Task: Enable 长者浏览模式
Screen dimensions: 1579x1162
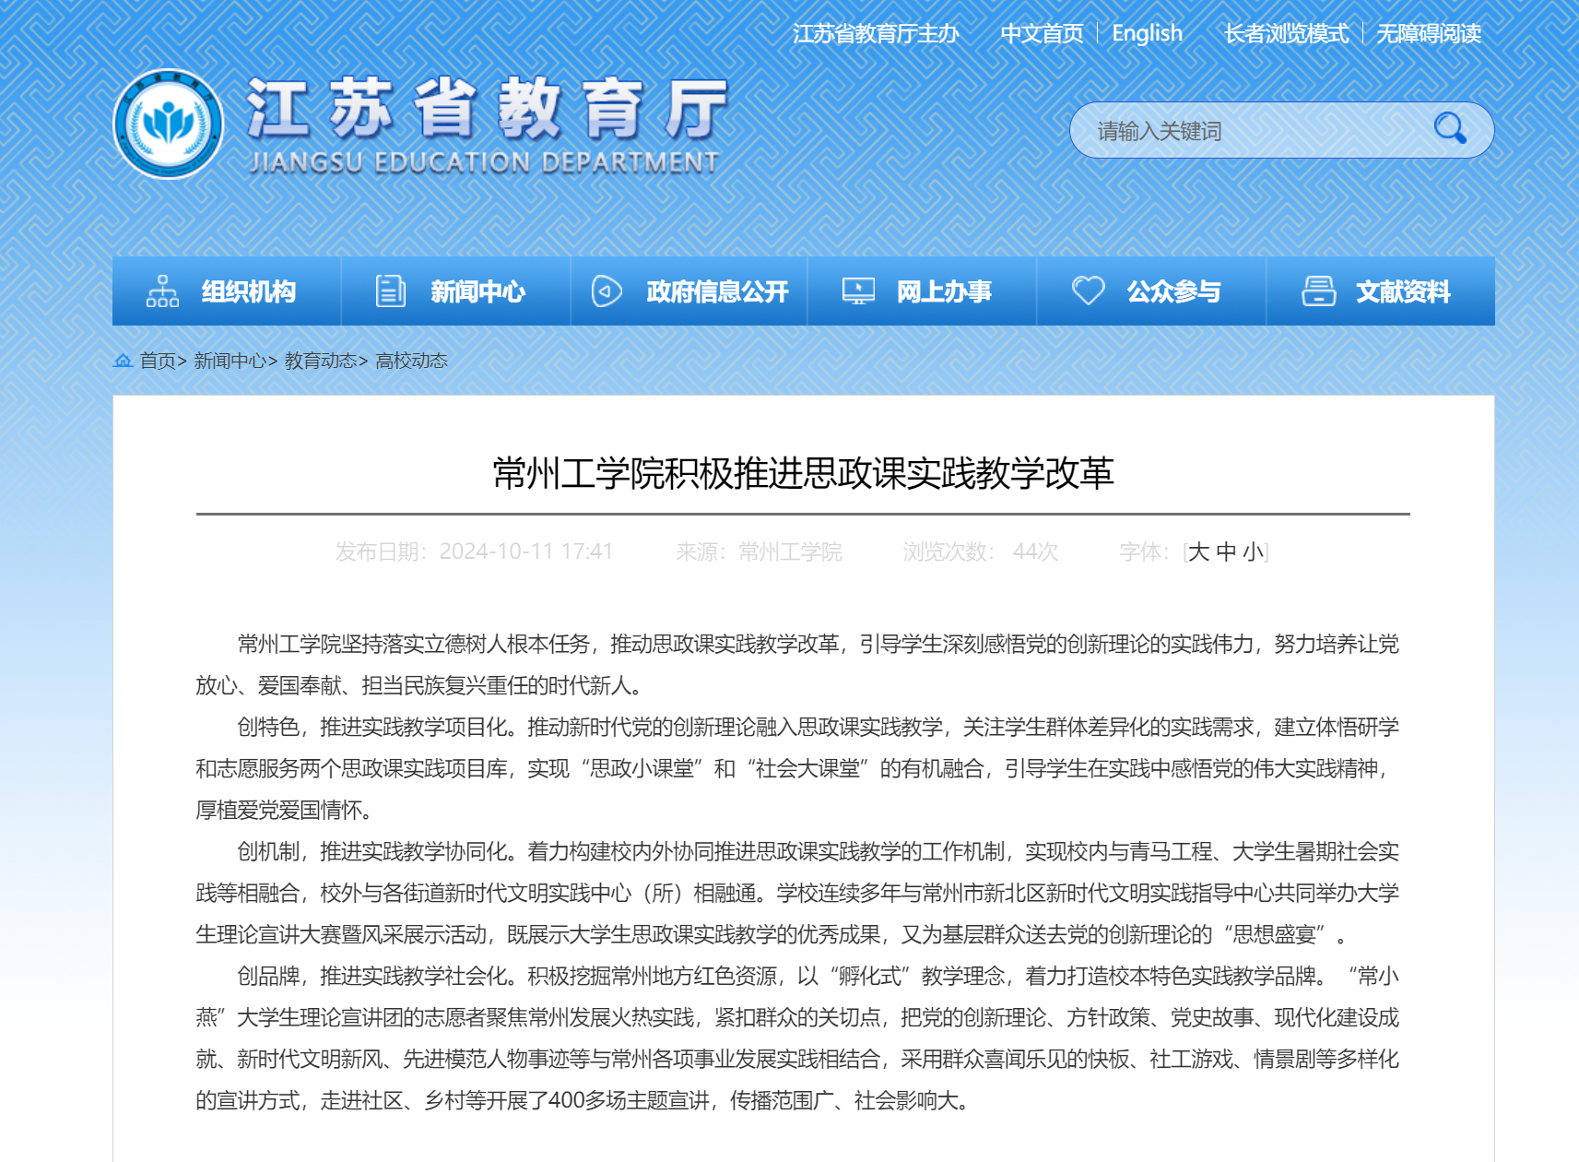Action: [1286, 34]
